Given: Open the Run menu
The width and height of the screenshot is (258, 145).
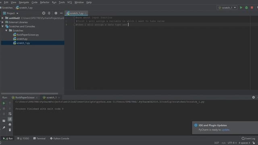Looking at the screenshot, I should tap(54, 2).
